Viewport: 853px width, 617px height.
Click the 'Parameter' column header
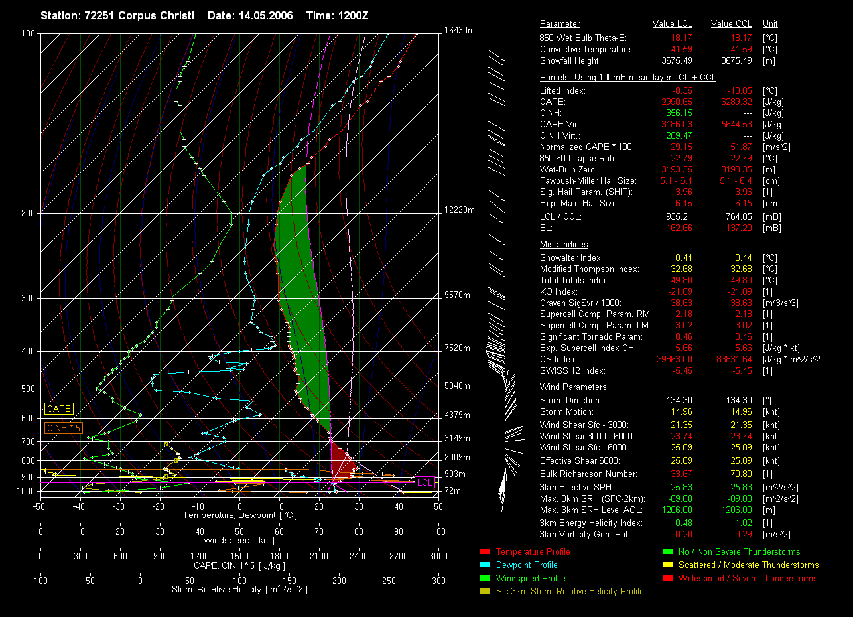[x=560, y=24]
